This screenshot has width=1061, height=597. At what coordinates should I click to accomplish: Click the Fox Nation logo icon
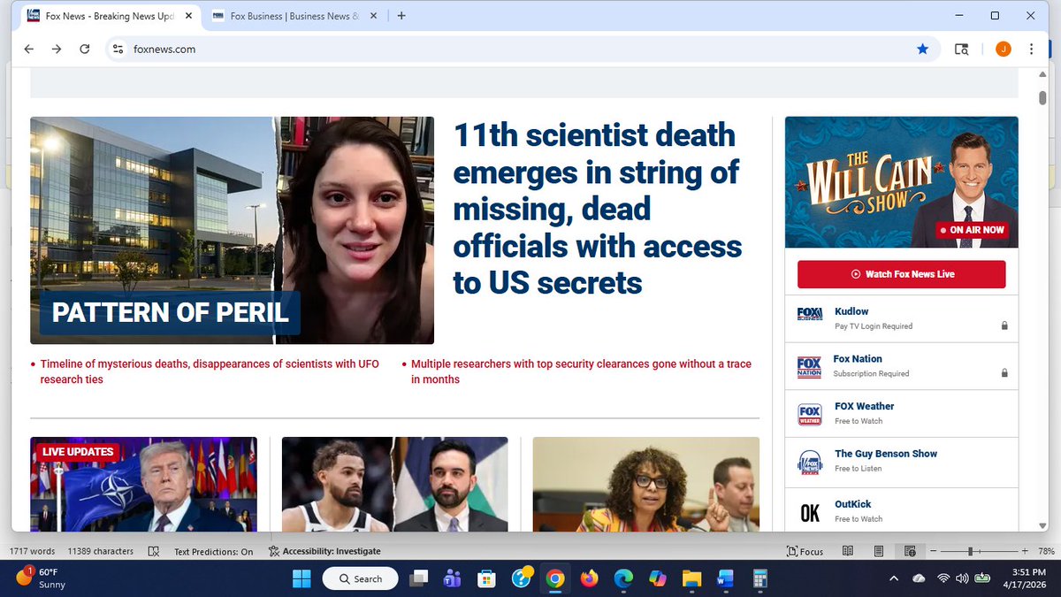[x=810, y=367]
